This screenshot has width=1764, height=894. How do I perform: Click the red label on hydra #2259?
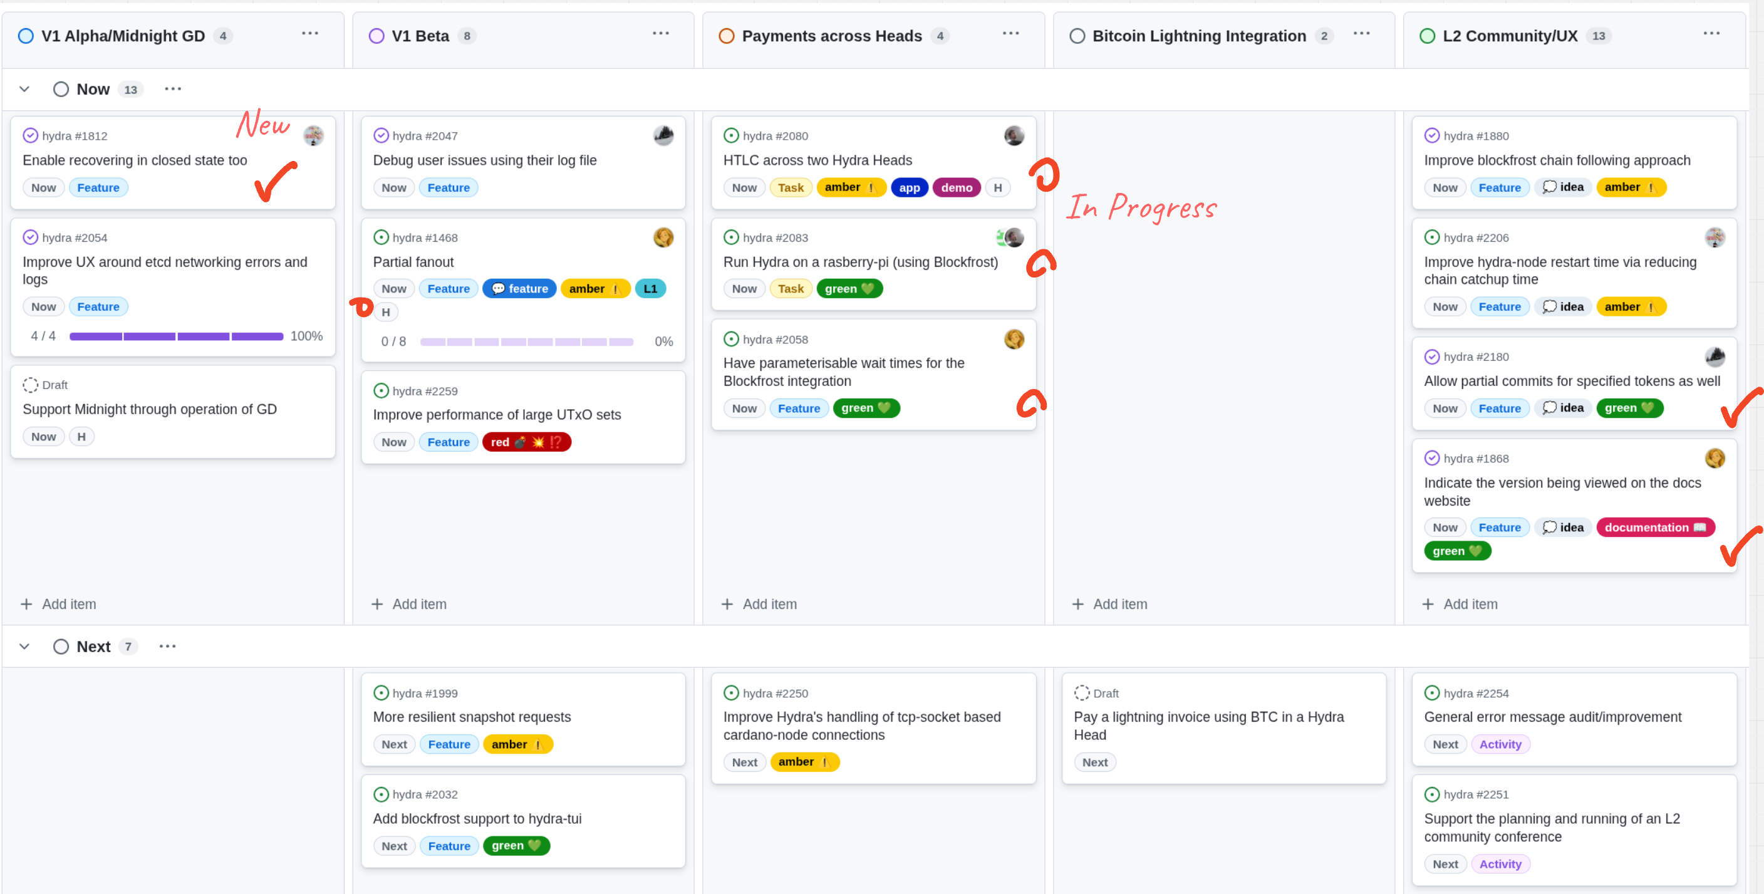(x=526, y=442)
